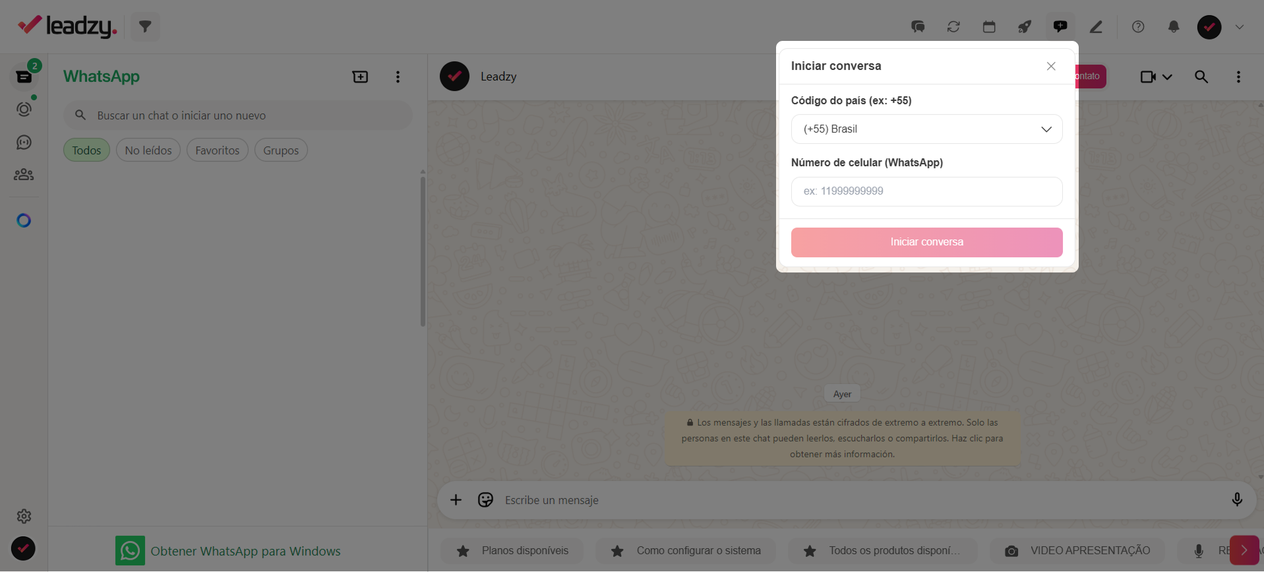Click Obtener WhatsApp para Windows link
This screenshot has height=572, width=1264.
point(245,552)
